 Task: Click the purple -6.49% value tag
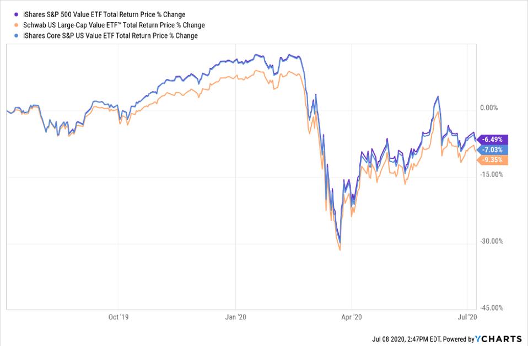[494, 140]
